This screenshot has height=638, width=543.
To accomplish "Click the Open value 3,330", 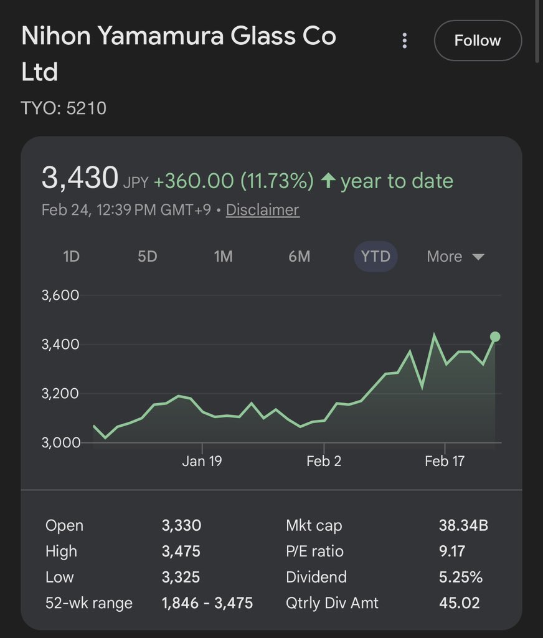I will pyautogui.click(x=181, y=525).
